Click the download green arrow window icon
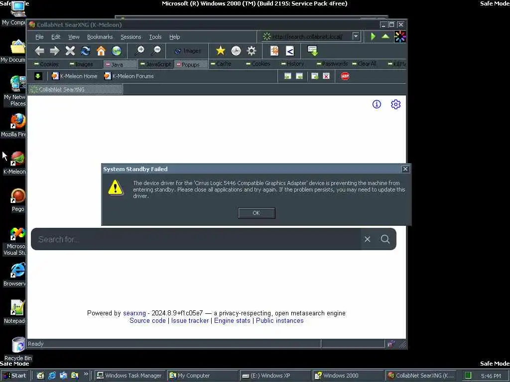 [313, 51]
